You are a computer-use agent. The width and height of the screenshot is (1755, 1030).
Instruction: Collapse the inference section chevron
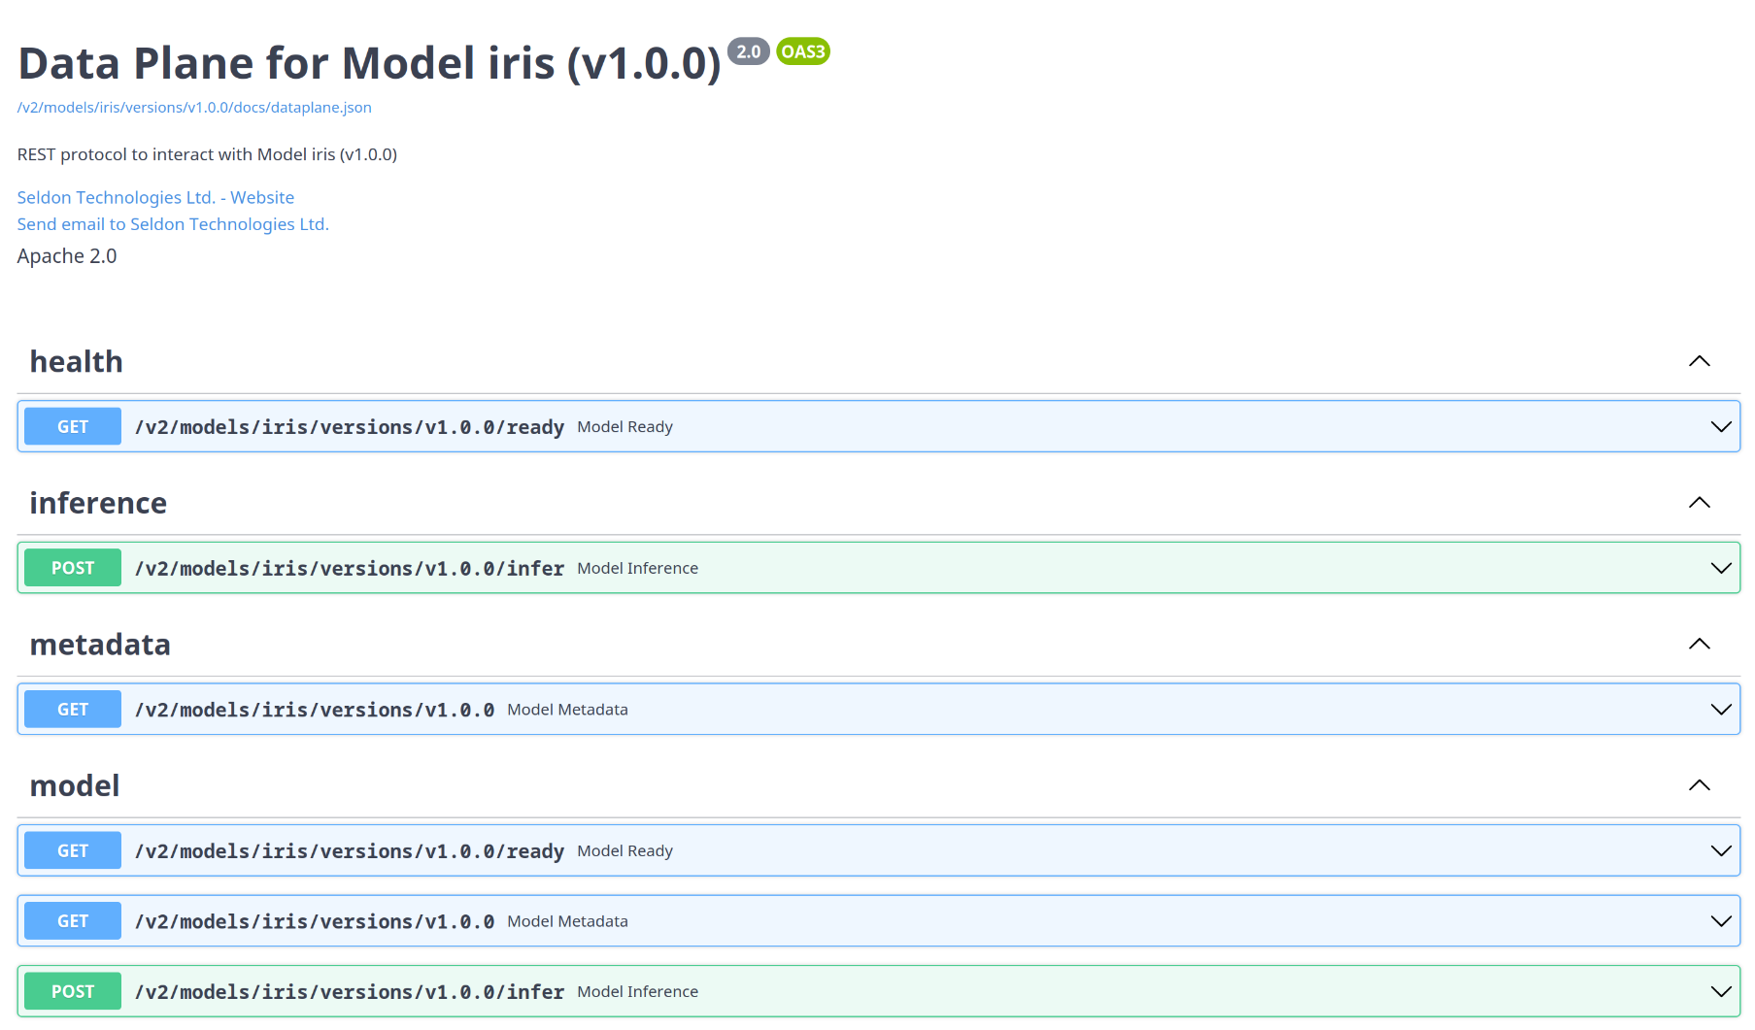click(x=1699, y=503)
